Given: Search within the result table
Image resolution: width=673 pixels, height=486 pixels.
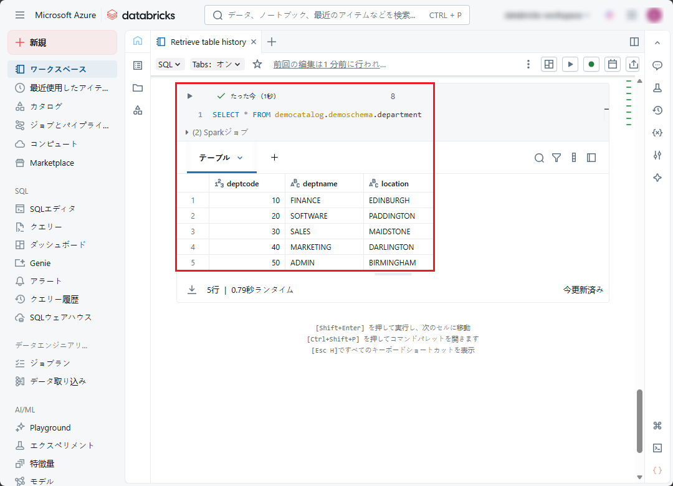Looking at the screenshot, I should pyautogui.click(x=539, y=158).
